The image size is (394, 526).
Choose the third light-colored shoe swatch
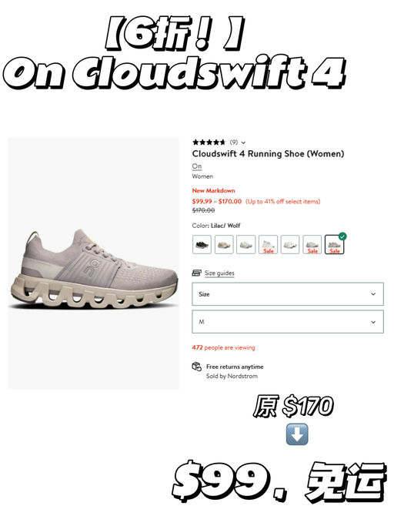(x=245, y=244)
